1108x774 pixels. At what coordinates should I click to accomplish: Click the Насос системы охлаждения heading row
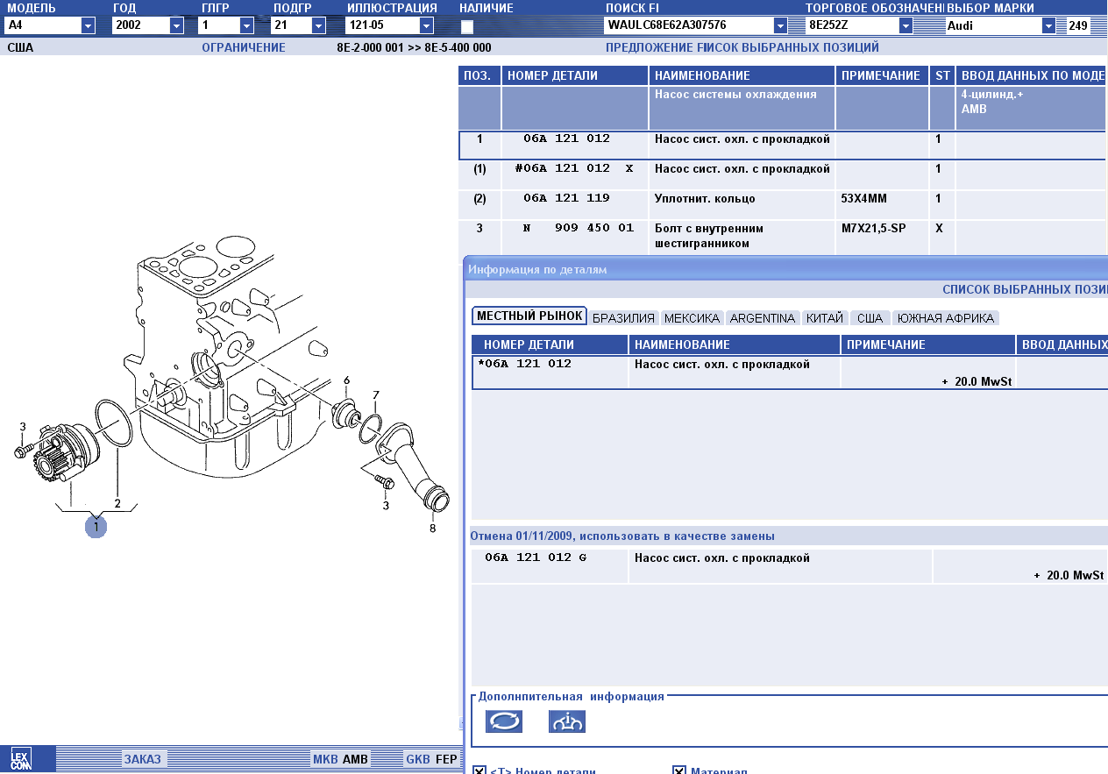click(x=784, y=109)
